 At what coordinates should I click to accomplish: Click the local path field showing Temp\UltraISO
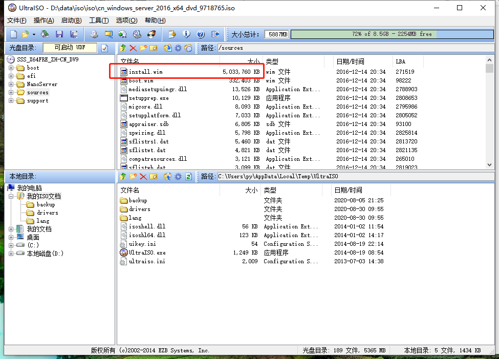click(356, 177)
